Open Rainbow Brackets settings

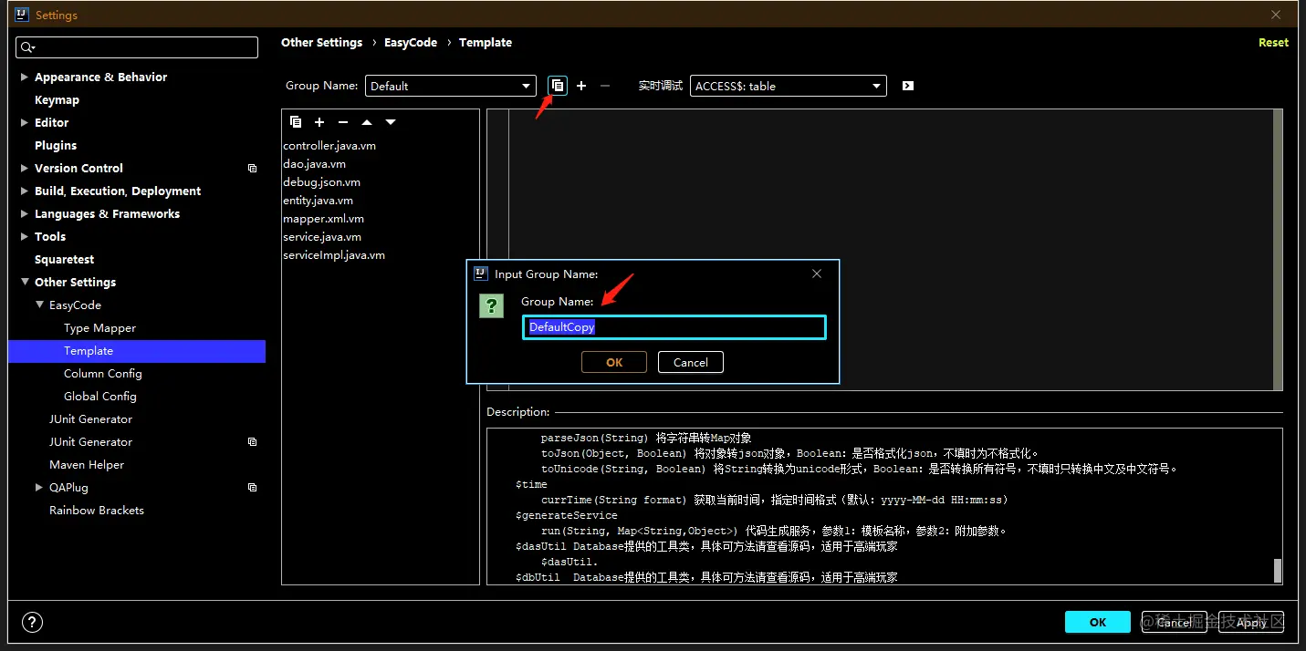[x=97, y=511]
